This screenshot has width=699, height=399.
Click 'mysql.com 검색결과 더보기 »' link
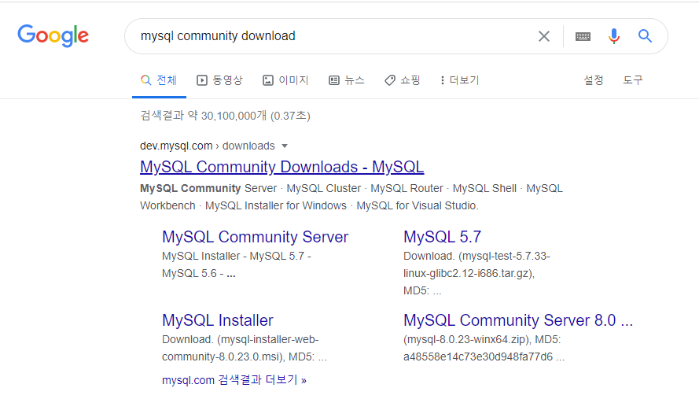[x=234, y=380]
